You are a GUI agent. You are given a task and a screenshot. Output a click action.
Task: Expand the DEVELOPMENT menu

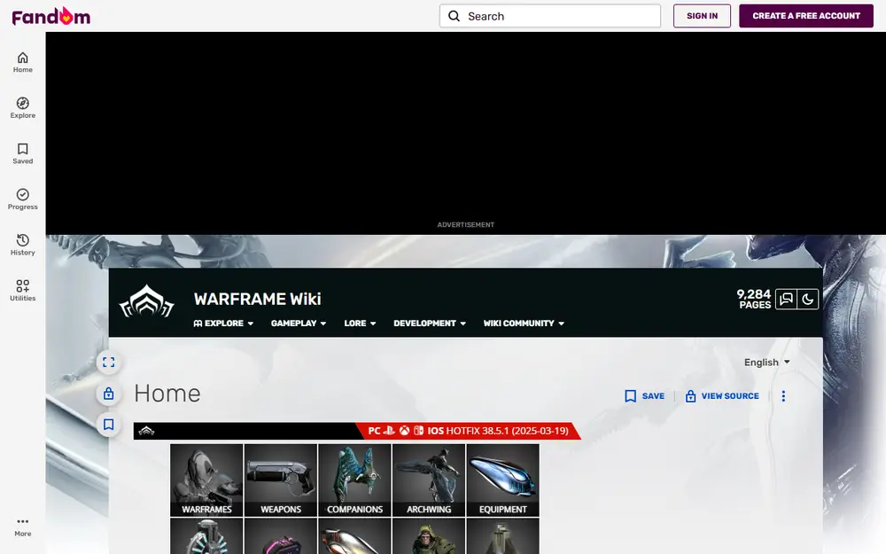[x=430, y=324]
